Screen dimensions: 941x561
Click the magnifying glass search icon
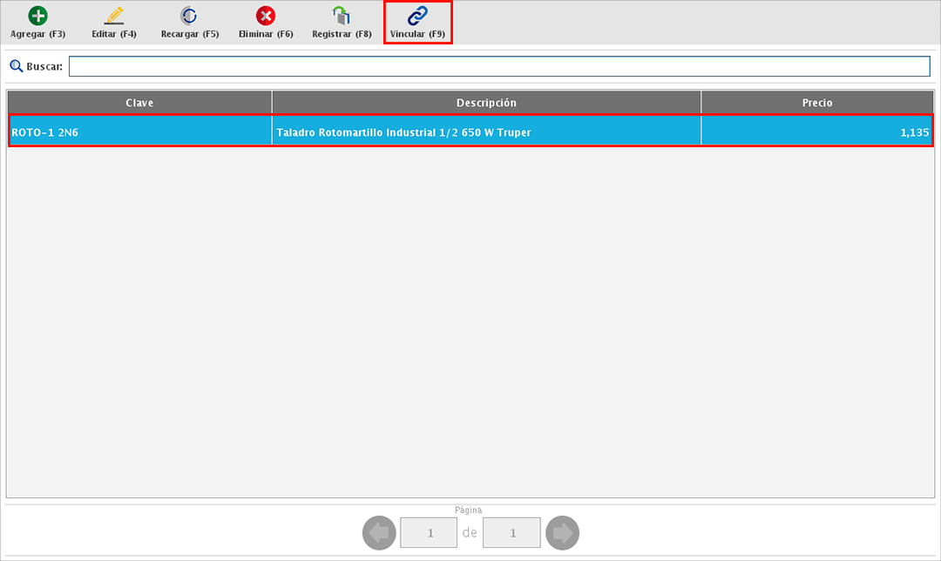coord(16,66)
